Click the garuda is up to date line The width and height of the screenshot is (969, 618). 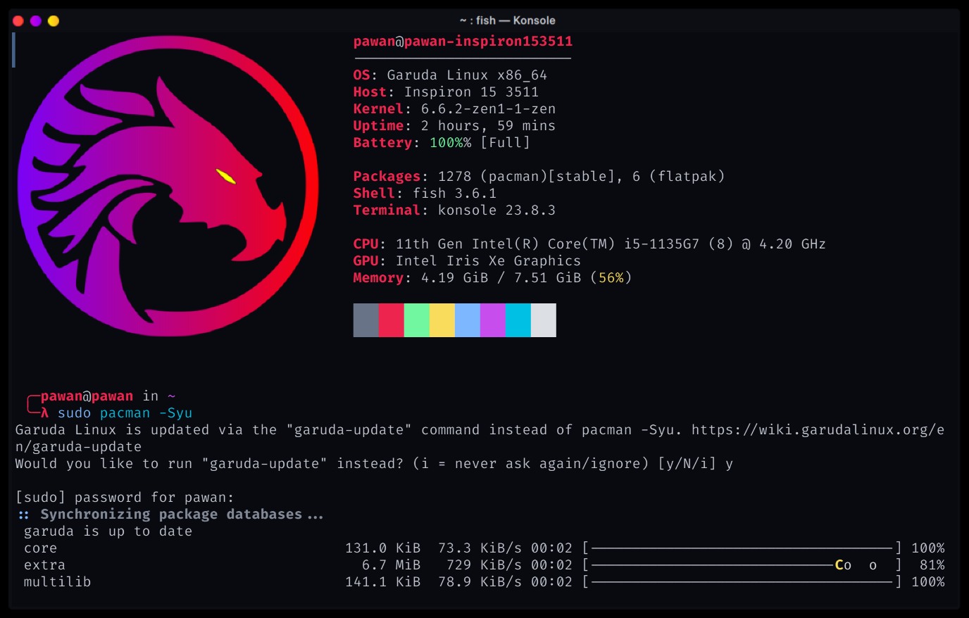pos(108,531)
